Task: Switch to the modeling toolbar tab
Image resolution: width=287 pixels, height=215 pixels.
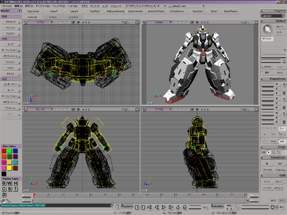Action: tap(32, 17)
